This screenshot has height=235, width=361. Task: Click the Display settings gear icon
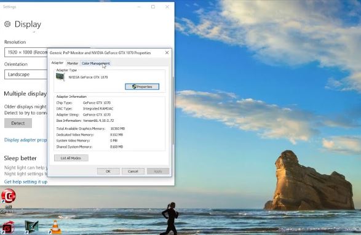[7, 24]
